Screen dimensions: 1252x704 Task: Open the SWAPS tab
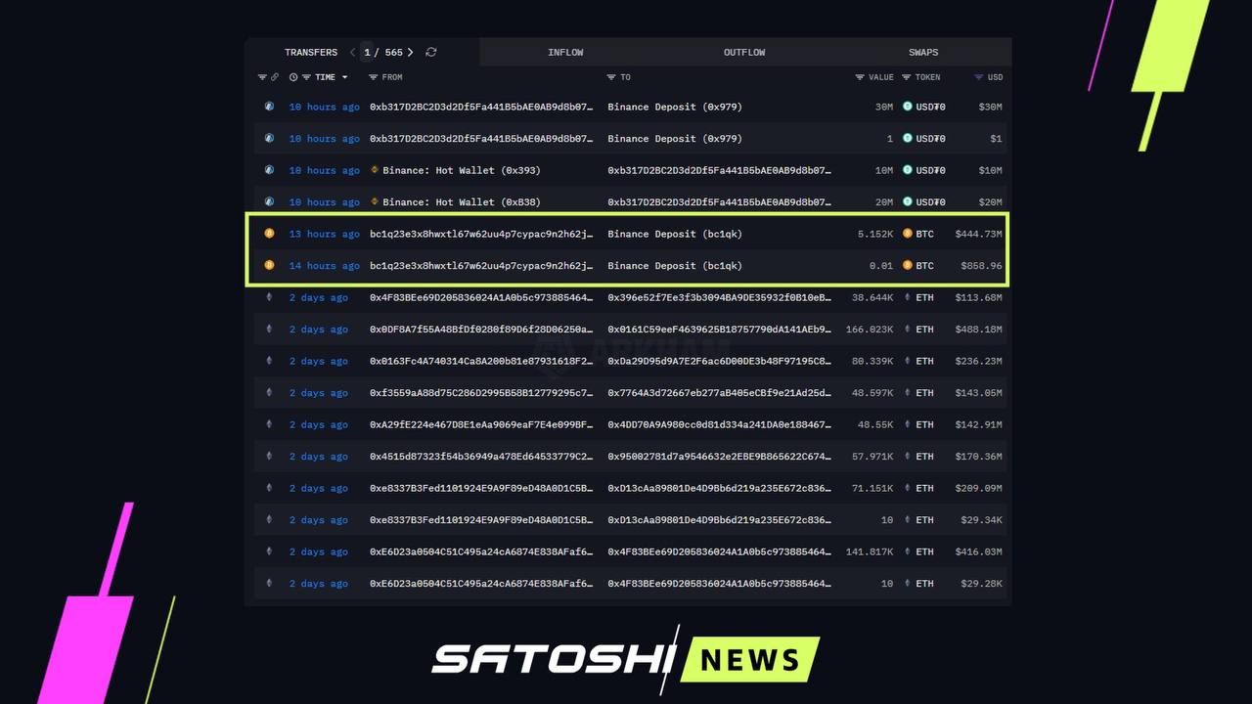(922, 53)
